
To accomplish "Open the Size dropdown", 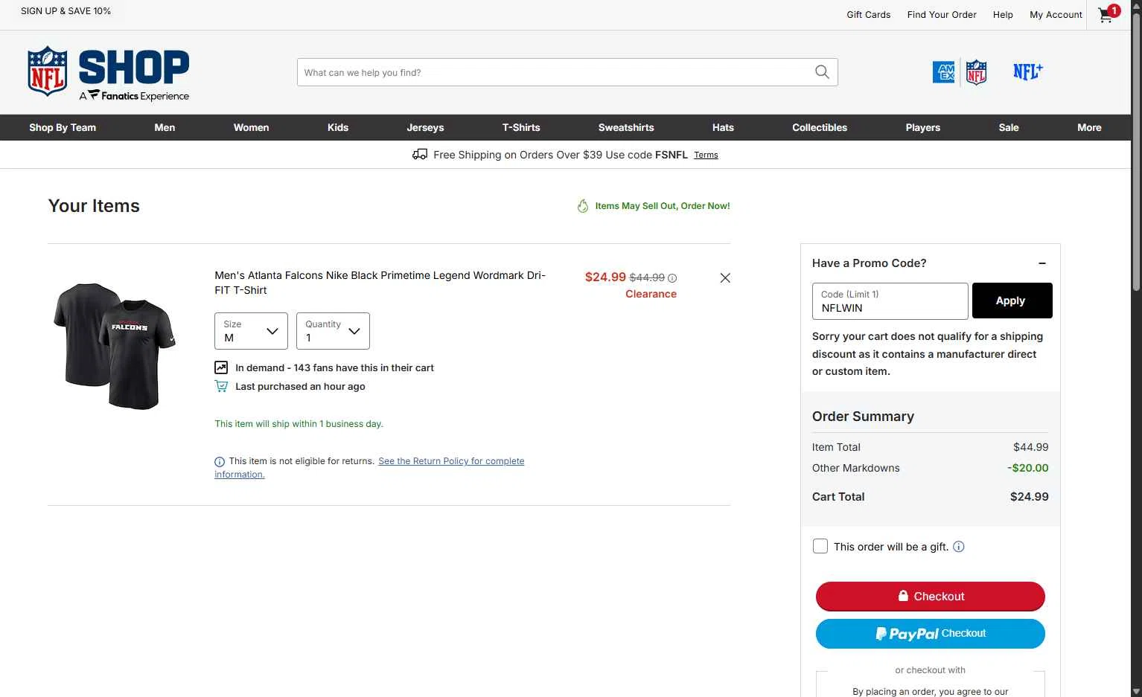I will 251,331.
